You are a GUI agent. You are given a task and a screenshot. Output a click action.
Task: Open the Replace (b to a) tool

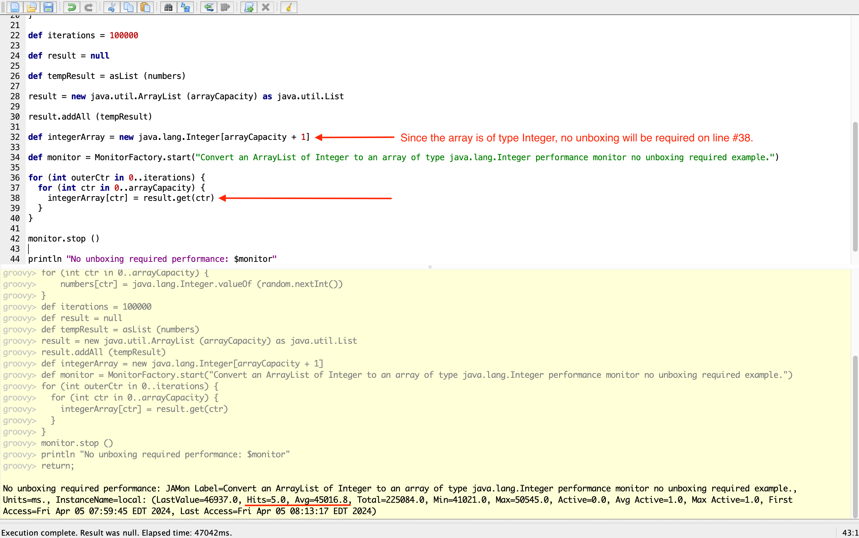point(185,7)
